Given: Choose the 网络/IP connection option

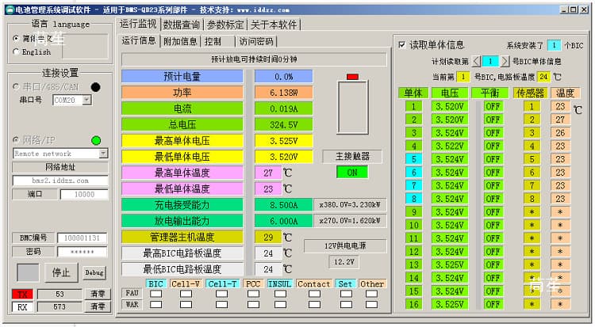Looking at the screenshot, I should tap(16, 140).
